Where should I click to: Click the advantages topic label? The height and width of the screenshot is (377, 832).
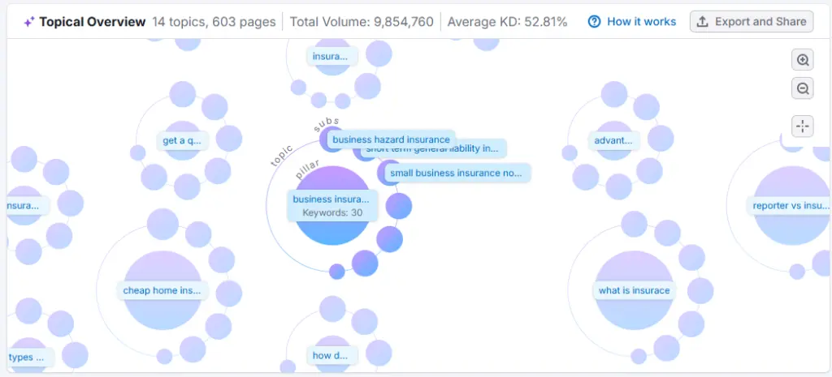[613, 140]
